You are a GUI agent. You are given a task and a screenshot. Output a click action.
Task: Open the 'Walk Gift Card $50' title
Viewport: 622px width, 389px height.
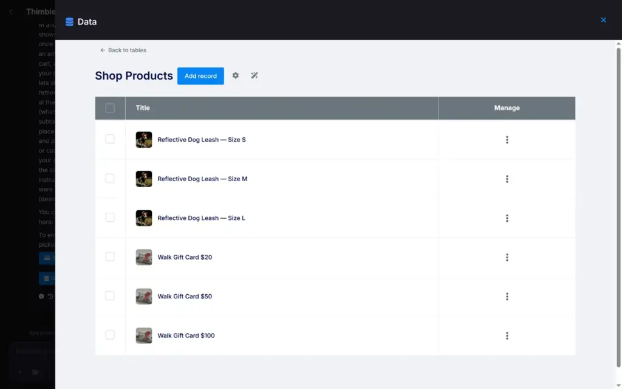(185, 297)
